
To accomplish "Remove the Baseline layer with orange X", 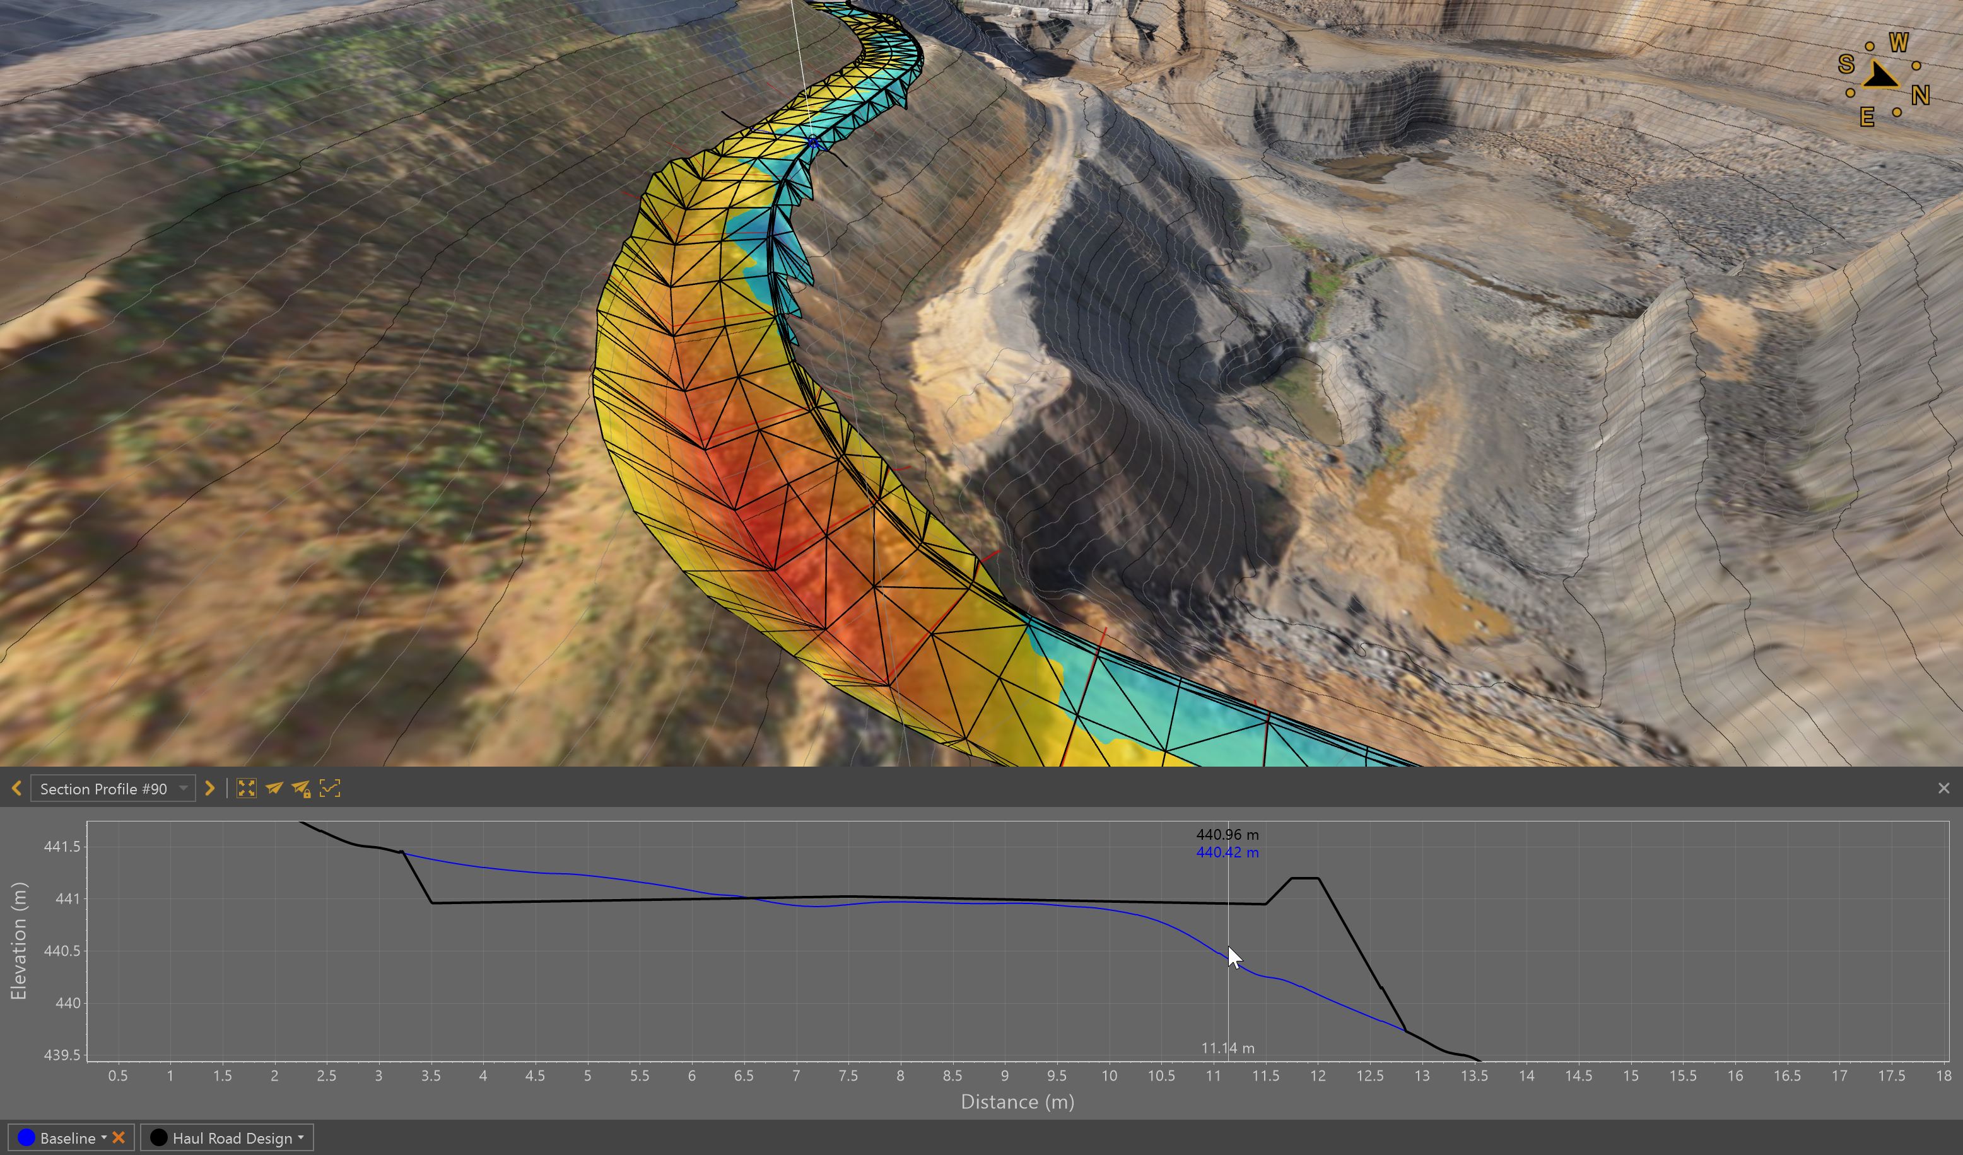I will (119, 1138).
